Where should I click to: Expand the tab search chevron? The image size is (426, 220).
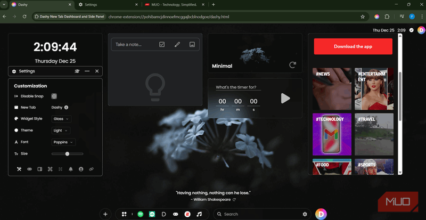coord(4,5)
